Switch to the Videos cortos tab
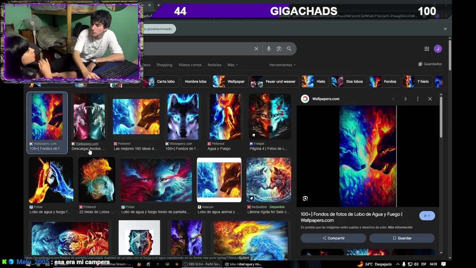The image size is (476, 268). [190, 65]
